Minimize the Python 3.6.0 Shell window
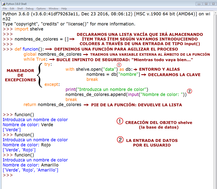 click(200, 4)
